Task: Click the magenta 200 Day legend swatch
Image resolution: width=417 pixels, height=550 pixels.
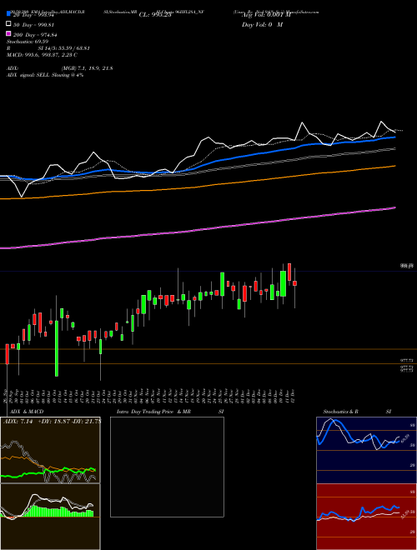Action: click(x=8, y=33)
